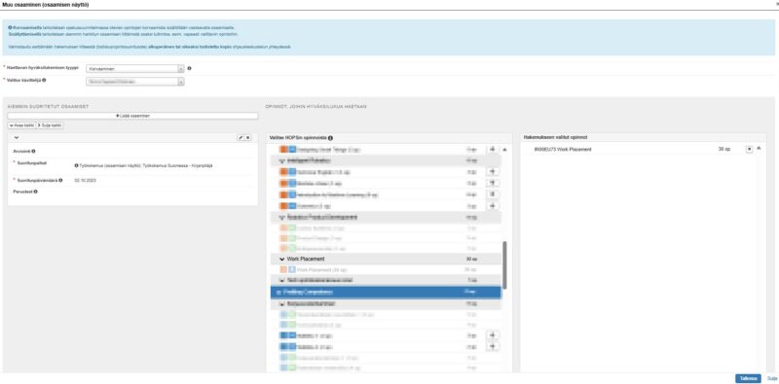The image size is (779, 384).
Task: Click the Lisää osaaminen button
Action: [x=132, y=116]
